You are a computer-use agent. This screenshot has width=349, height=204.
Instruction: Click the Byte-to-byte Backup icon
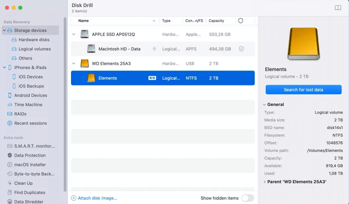click(x=10, y=174)
